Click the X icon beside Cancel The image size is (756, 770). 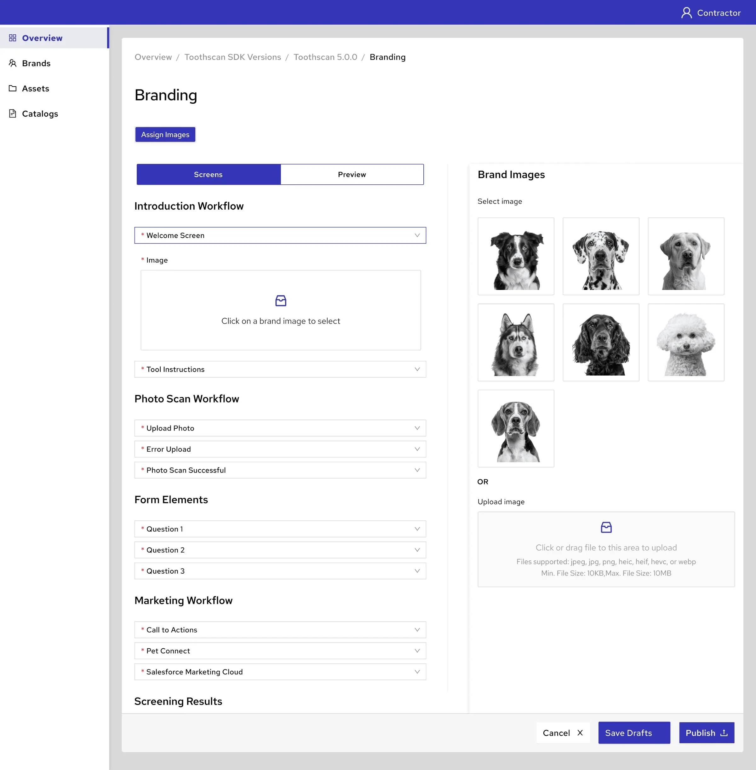coord(580,733)
